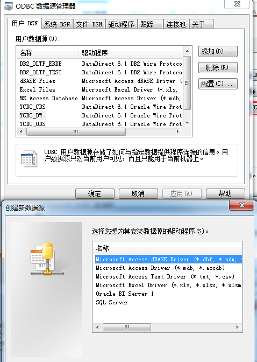Click left arrow of data source horizontal scrollbar
Screen dimensions: 257x362
[21, 132]
